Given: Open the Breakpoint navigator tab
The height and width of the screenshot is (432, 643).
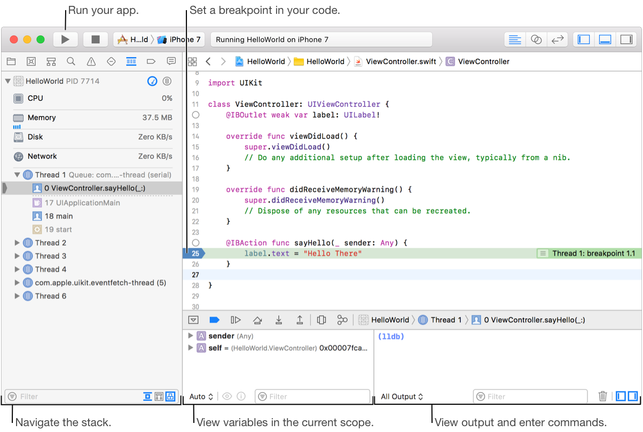Looking at the screenshot, I should coord(151,61).
